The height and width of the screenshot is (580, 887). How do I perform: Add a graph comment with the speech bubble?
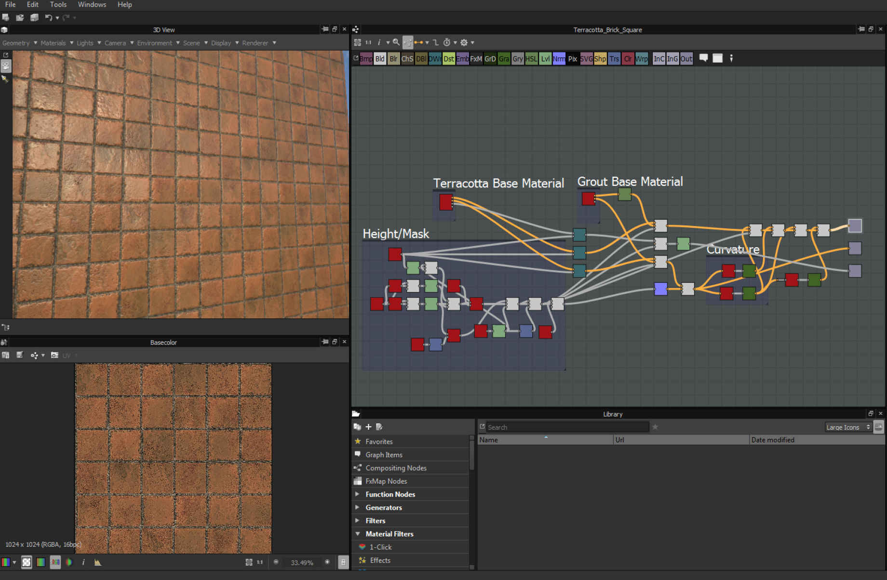704,58
